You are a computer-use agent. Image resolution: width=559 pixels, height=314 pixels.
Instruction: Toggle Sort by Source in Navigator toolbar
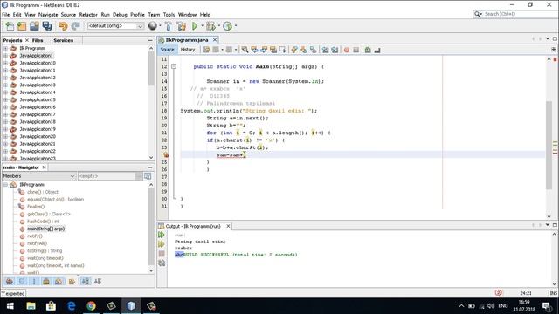coord(98,281)
